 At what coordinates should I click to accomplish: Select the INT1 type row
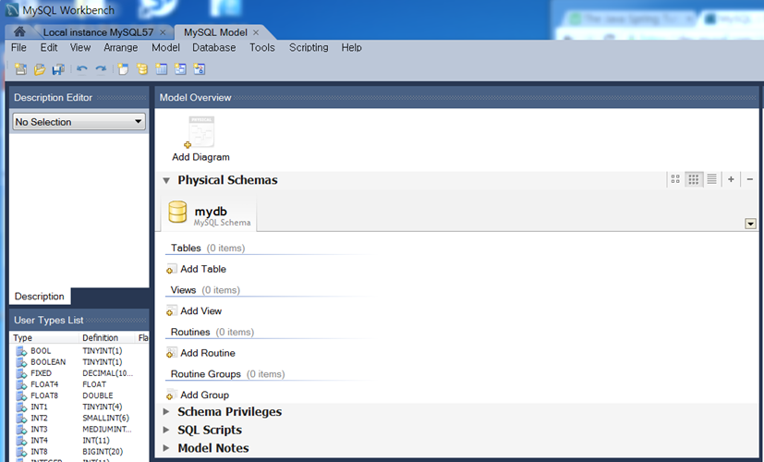(x=79, y=407)
